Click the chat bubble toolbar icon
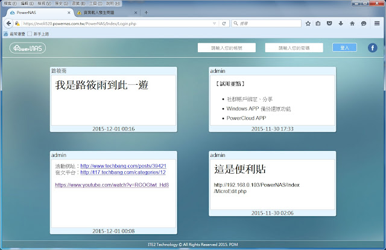This screenshot has width=386, height=250. click(x=364, y=23)
